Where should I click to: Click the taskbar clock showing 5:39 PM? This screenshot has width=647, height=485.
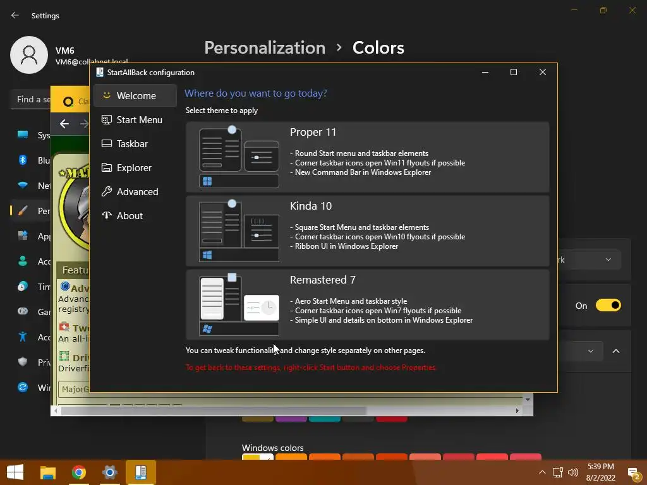[x=601, y=472]
